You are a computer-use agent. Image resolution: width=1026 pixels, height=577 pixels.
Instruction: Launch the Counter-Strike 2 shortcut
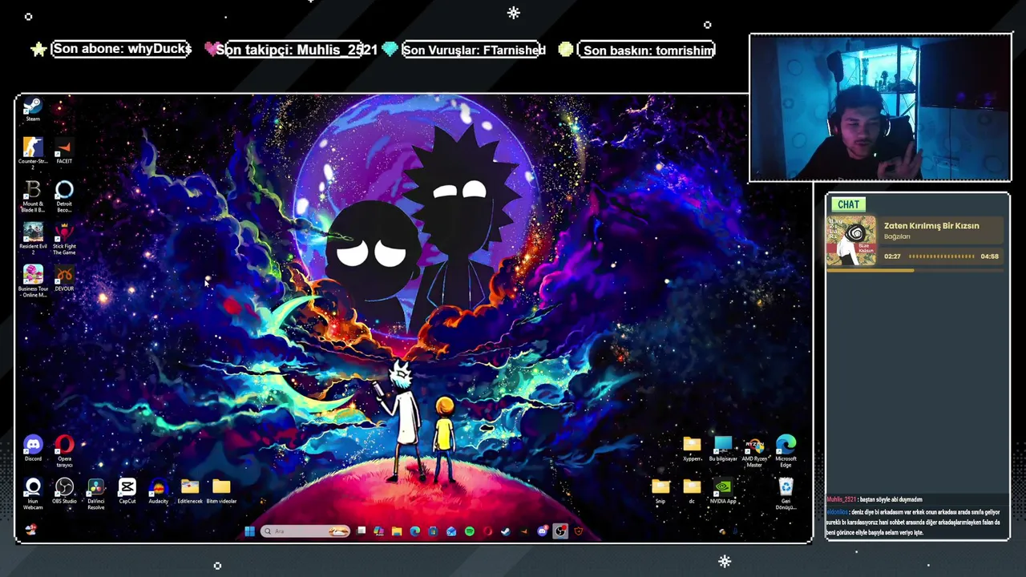(32, 152)
